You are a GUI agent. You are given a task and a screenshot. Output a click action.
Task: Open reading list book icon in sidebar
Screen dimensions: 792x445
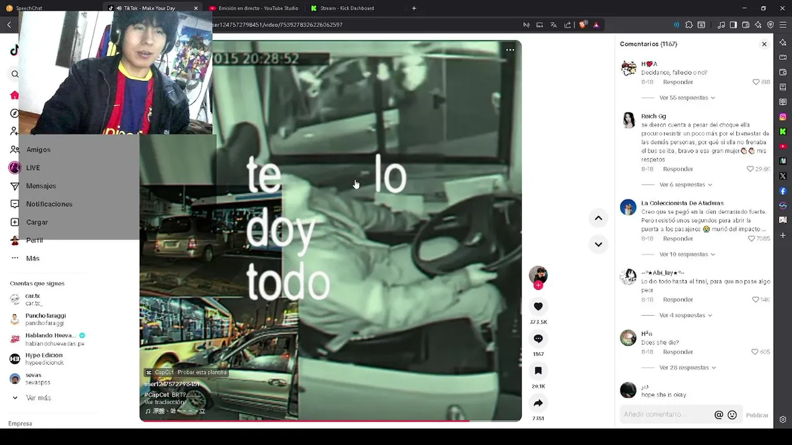[783, 102]
